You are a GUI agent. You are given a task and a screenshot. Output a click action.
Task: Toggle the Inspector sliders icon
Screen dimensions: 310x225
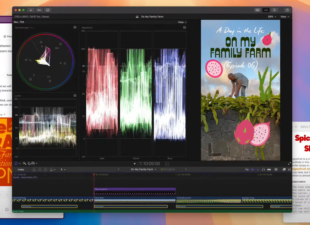pos(274,10)
